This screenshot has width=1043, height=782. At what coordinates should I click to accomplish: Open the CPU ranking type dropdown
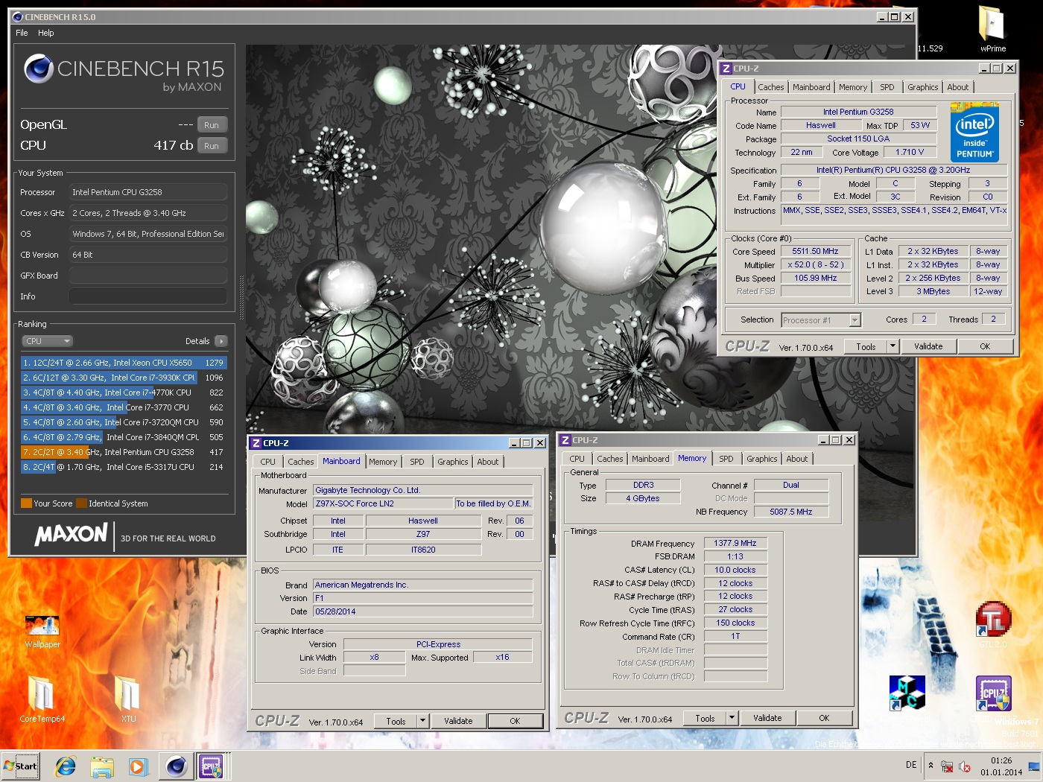click(47, 341)
